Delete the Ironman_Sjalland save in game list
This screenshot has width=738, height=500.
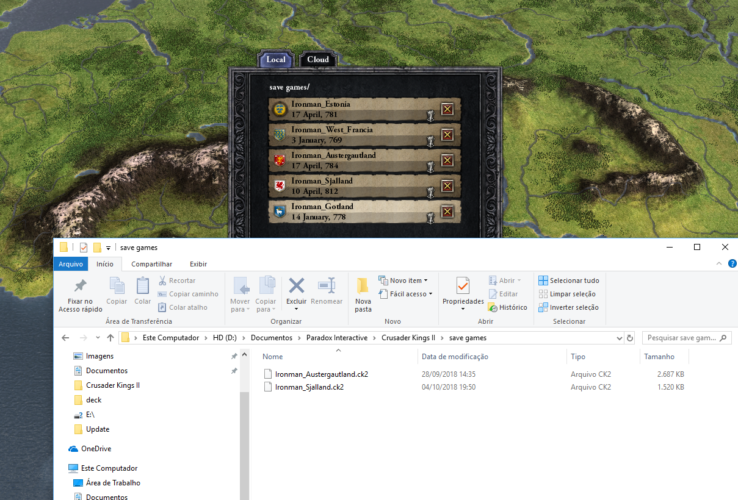coord(447,186)
